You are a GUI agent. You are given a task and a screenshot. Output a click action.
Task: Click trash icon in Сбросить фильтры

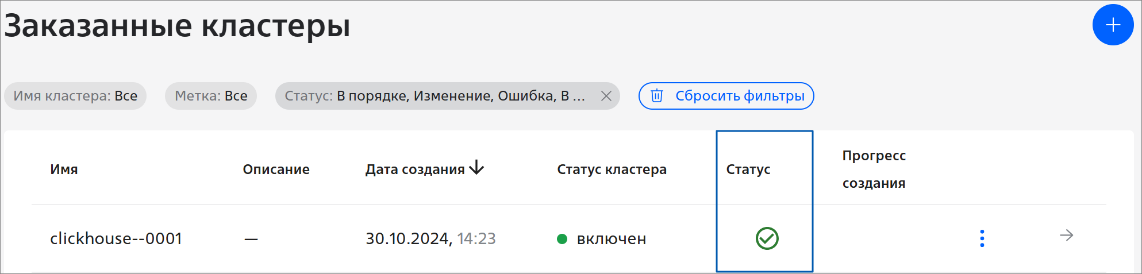[657, 96]
